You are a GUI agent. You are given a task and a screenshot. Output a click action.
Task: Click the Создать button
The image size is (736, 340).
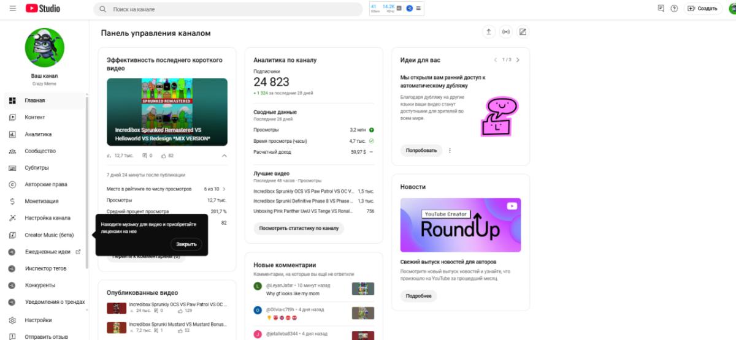click(x=703, y=9)
